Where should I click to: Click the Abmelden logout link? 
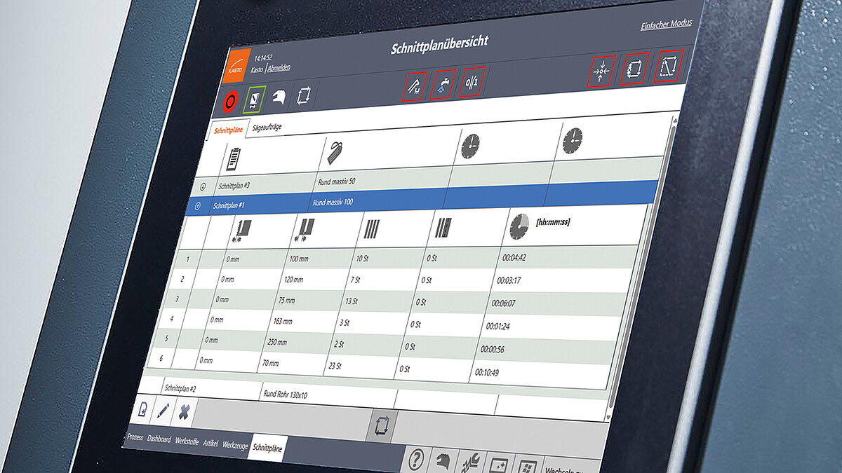pos(278,69)
